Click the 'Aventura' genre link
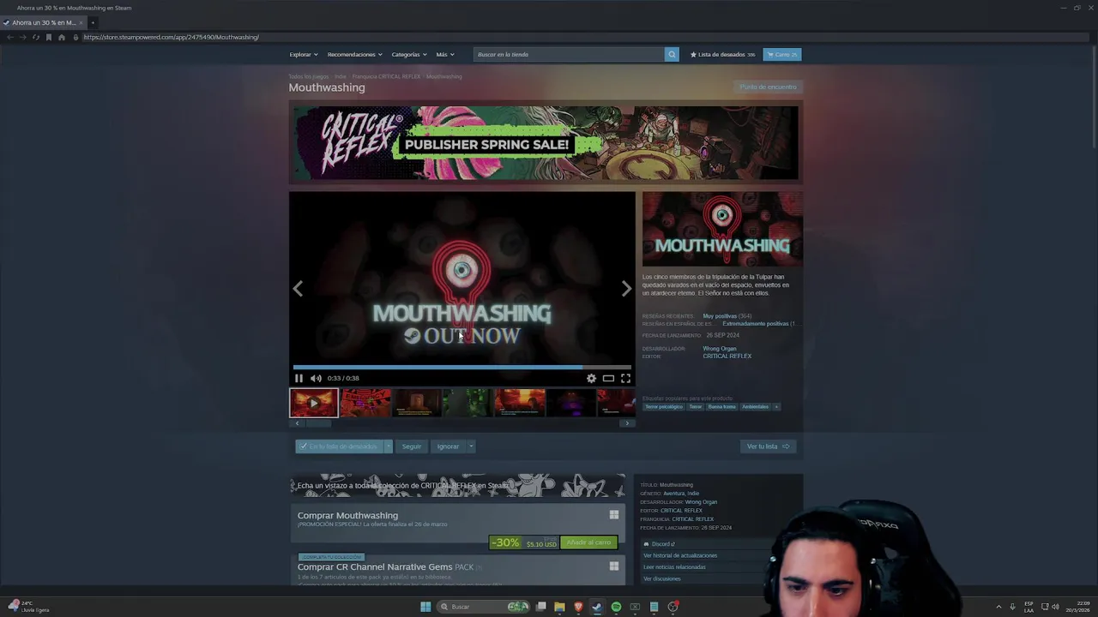 click(x=673, y=494)
